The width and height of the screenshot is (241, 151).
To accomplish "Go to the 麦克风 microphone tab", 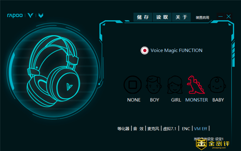I will point(153,129).
